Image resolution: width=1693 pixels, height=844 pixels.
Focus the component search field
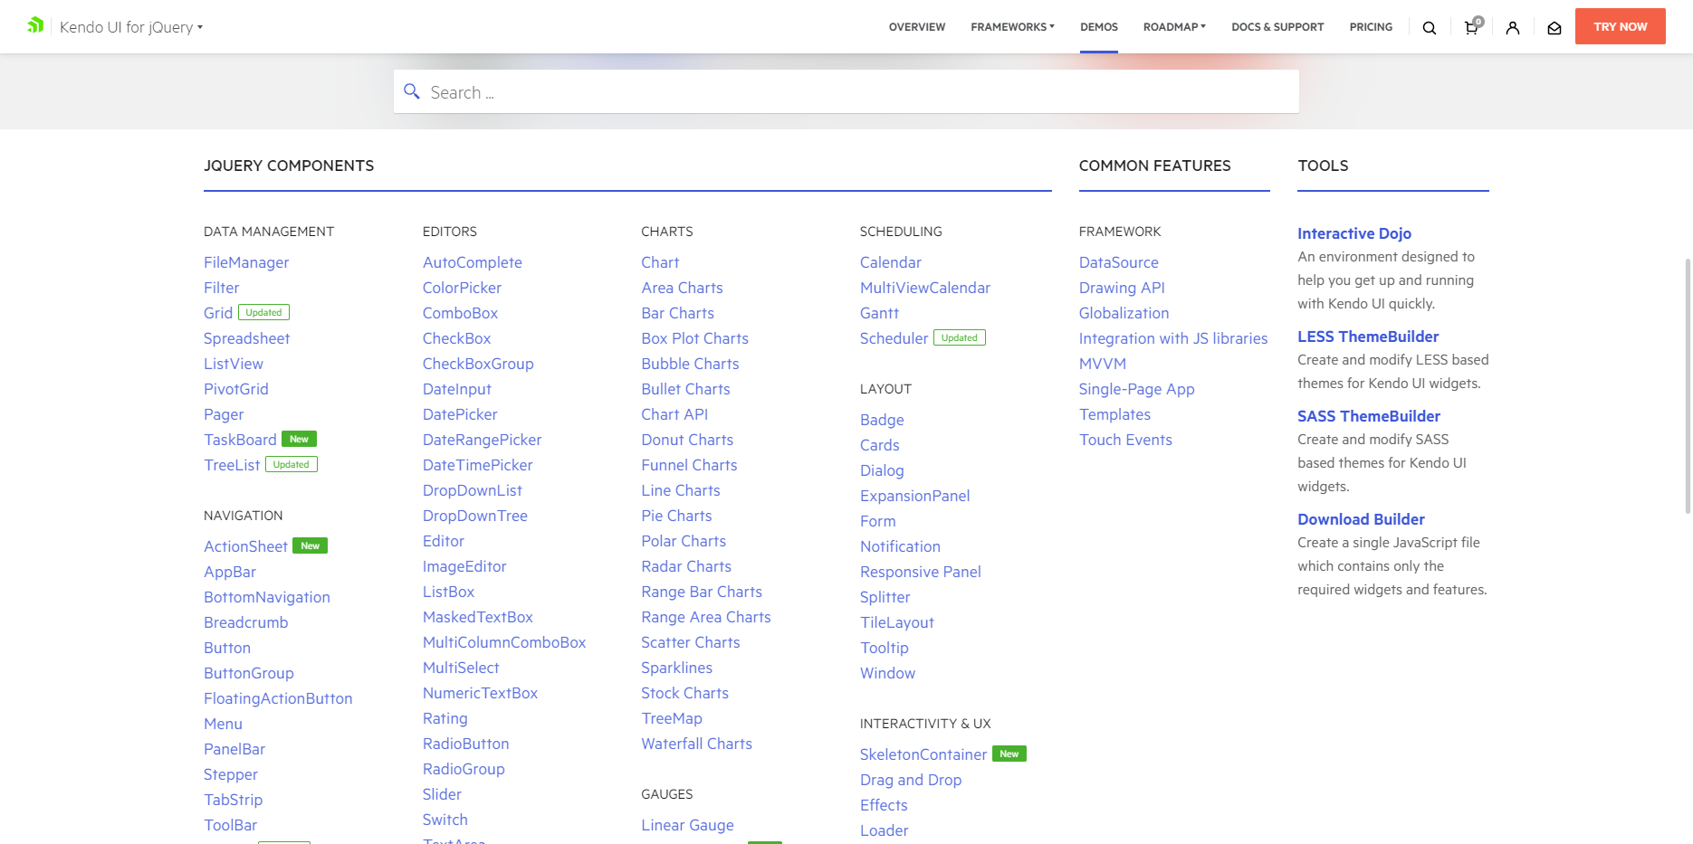(846, 91)
